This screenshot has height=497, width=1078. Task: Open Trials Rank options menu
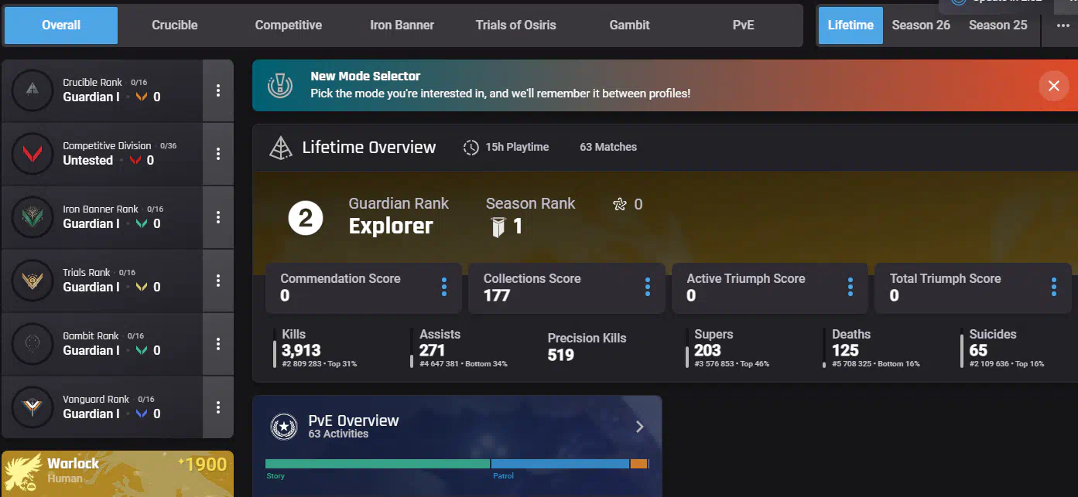pyautogui.click(x=218, y=281)
